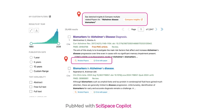
Task: Click the page number input field
Action: [x=141, y=29]
